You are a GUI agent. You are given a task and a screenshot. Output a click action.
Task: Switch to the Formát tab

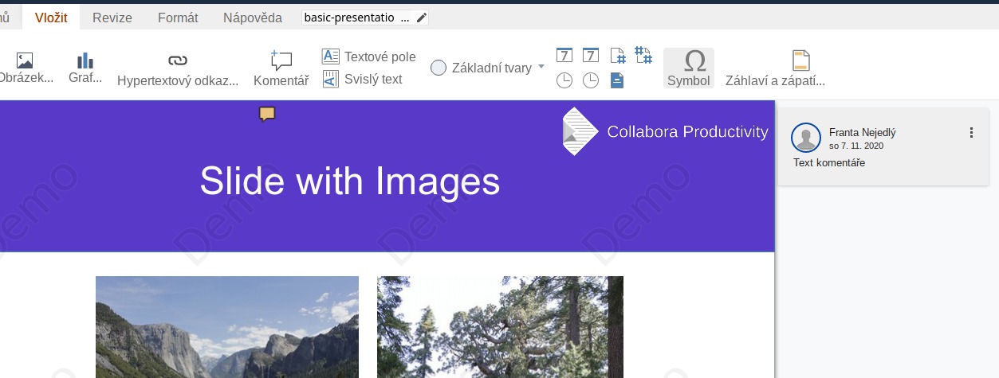click(x=178, y=18)
